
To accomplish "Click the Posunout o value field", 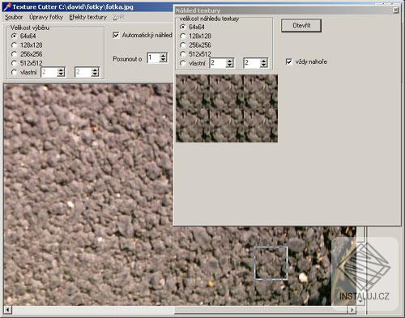I will [153, 58].
